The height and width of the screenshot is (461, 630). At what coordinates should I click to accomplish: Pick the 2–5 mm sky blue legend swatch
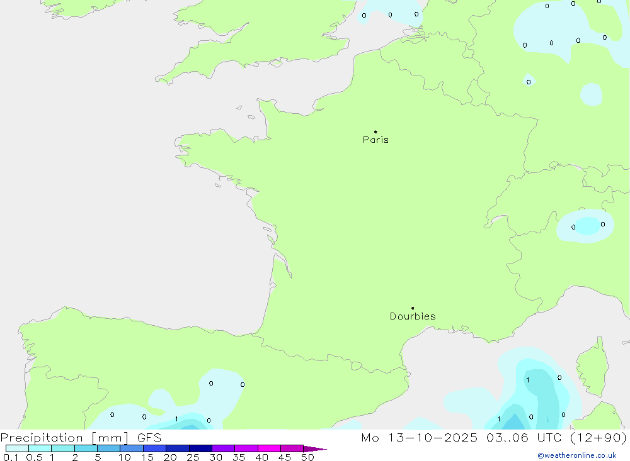coord(86,448)
